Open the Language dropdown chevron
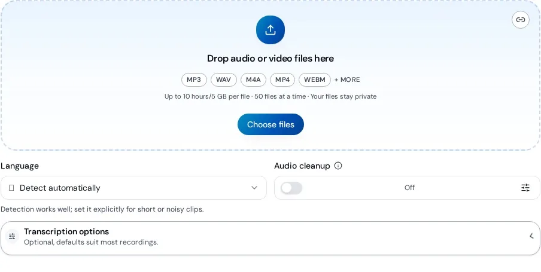 pos(254,188)
